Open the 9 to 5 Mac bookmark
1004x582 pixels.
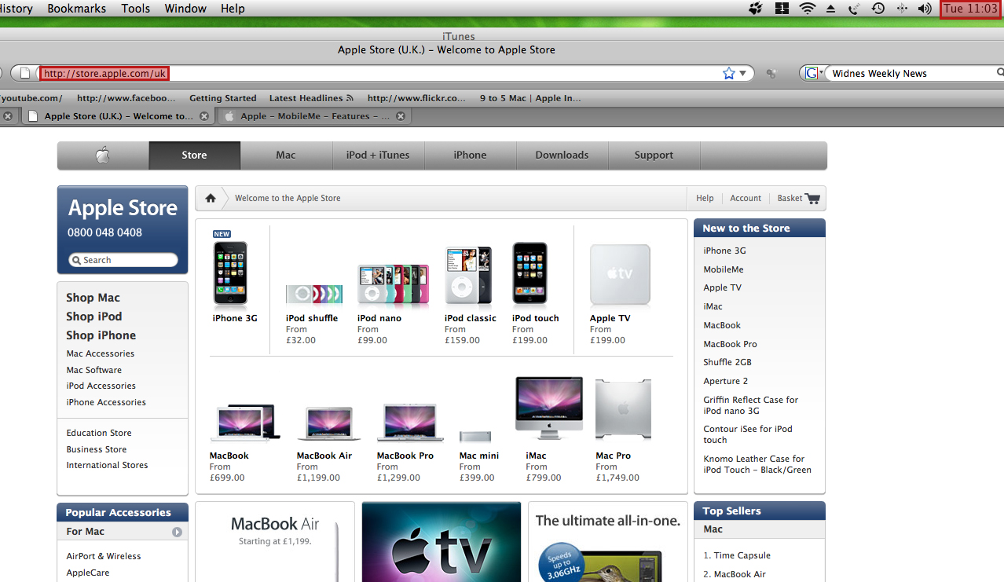[530, 98]
